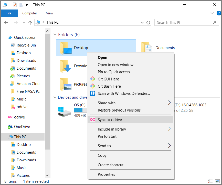Select This PC in navigation pane
This screenshot has width=222, height=185.
tap(23, 137)
